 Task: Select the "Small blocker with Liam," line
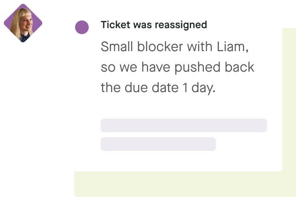(x=174, y=47)
